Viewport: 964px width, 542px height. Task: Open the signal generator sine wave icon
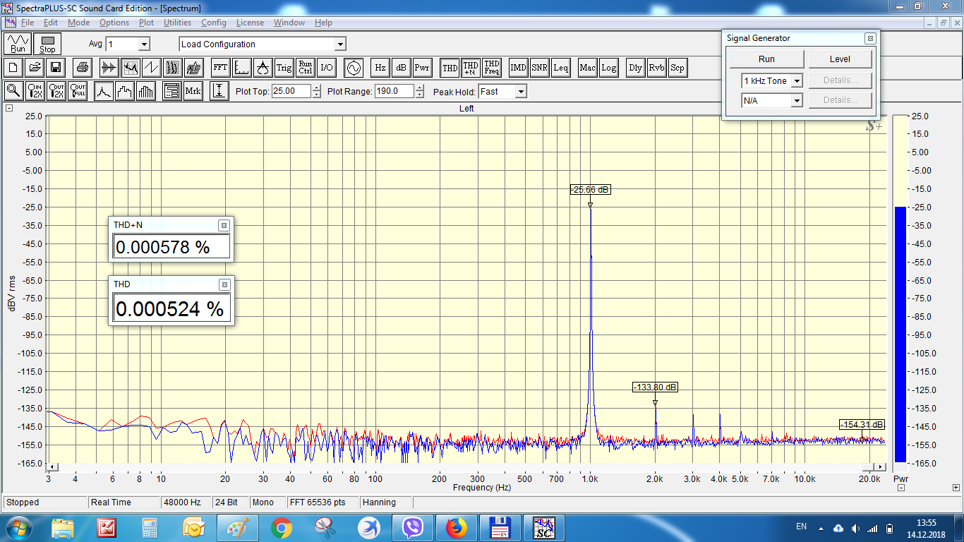(352, 68)
